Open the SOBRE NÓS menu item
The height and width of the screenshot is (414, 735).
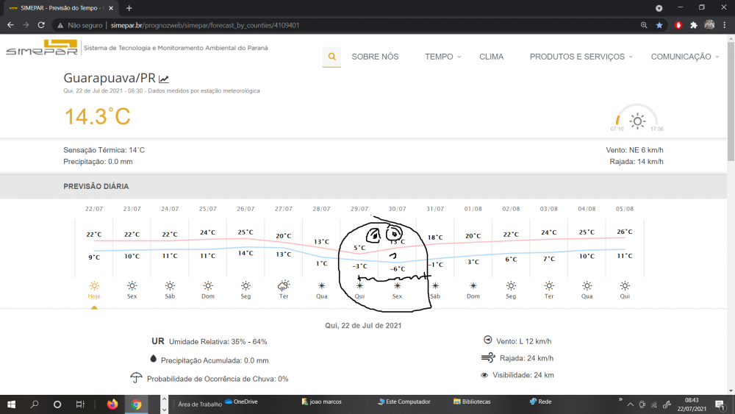click(375, 57)
